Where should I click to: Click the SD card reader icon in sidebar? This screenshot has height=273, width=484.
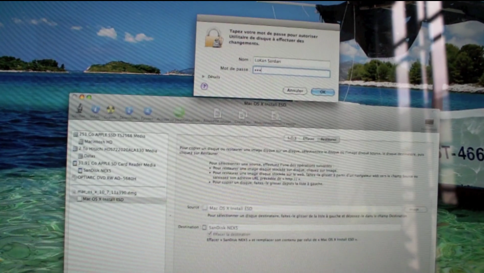pos(75,163)
